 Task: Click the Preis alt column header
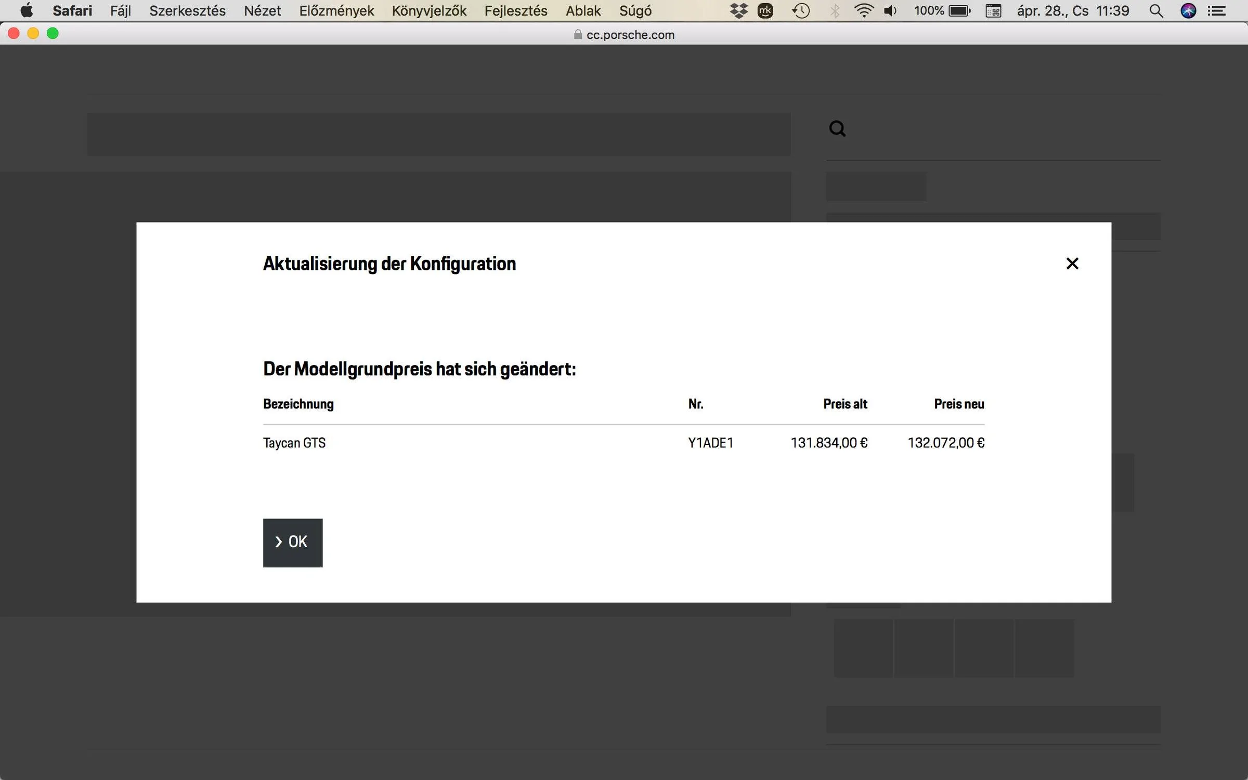845,404
